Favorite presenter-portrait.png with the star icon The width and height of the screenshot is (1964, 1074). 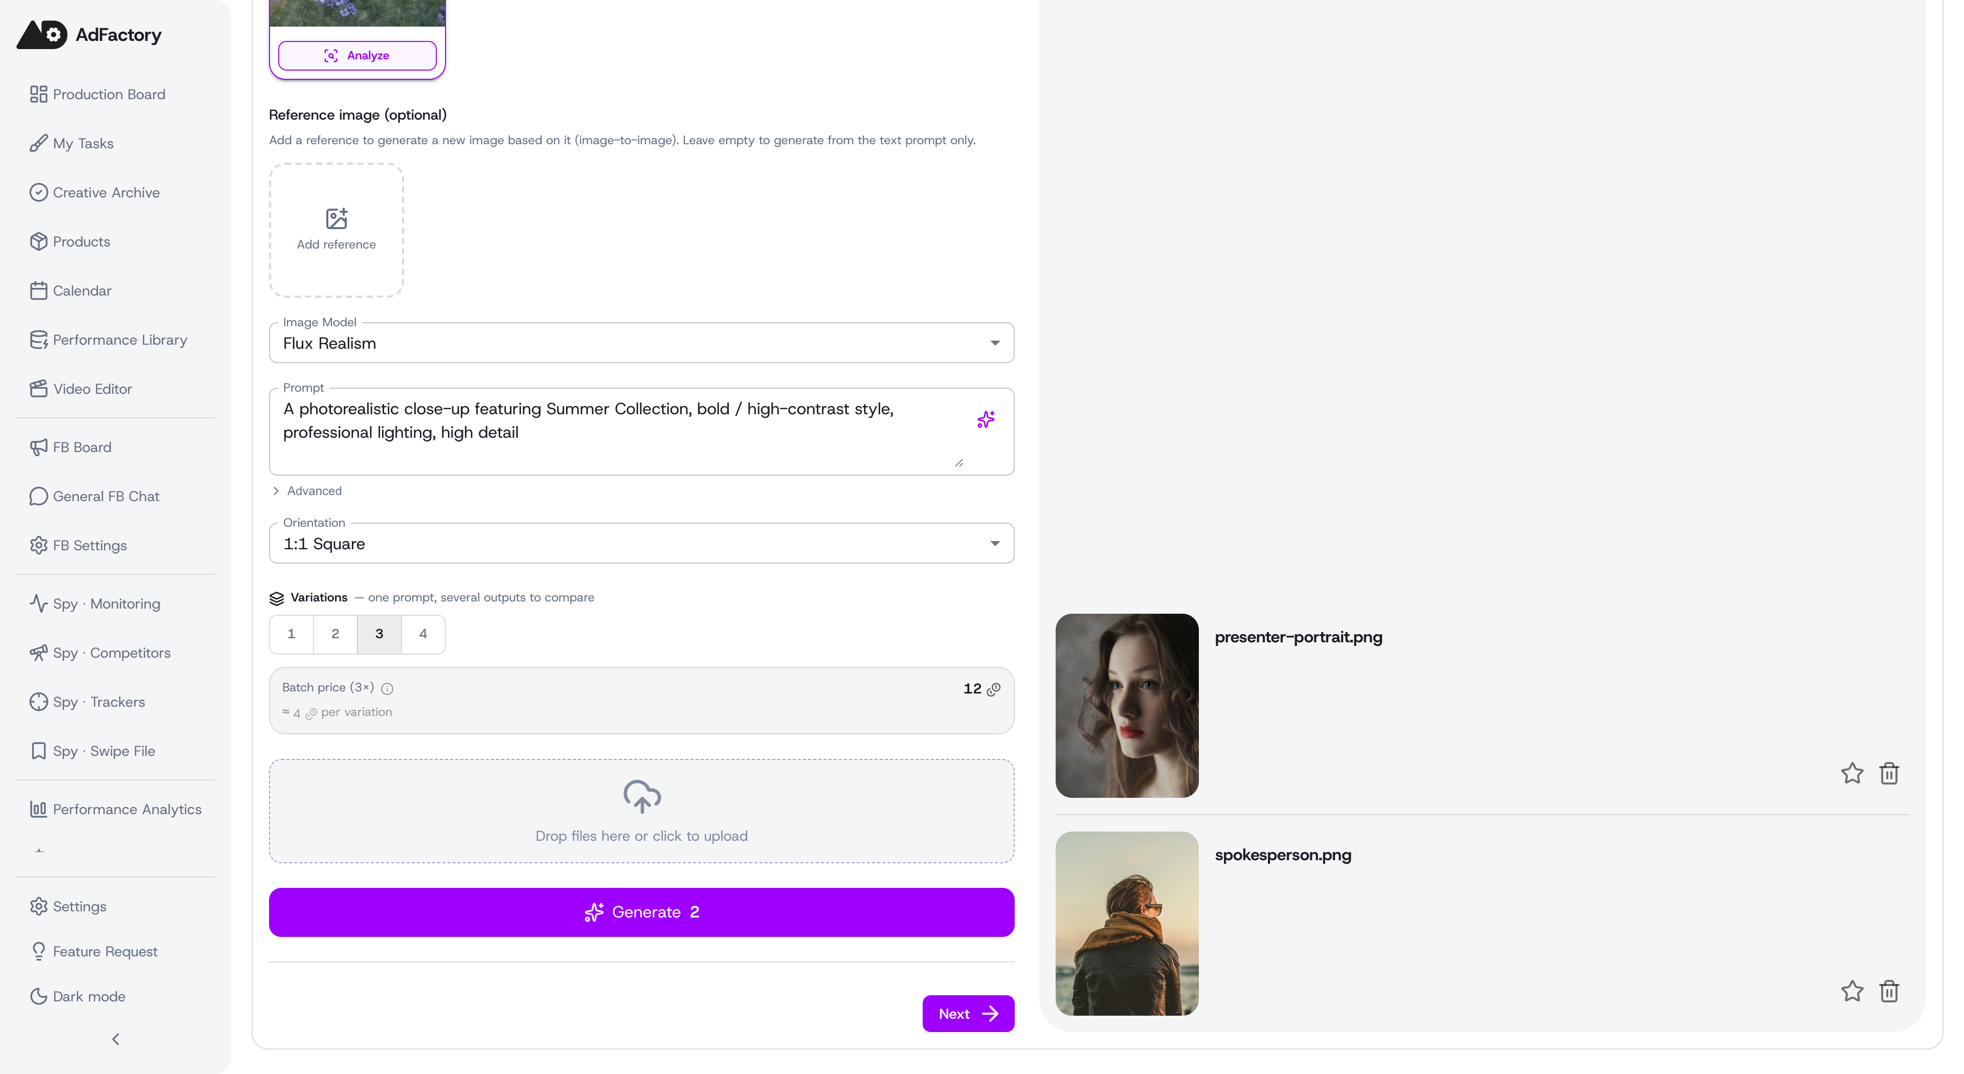pos(1852,774)
